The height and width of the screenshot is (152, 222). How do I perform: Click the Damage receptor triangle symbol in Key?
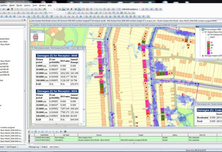[x=203, y=56]
